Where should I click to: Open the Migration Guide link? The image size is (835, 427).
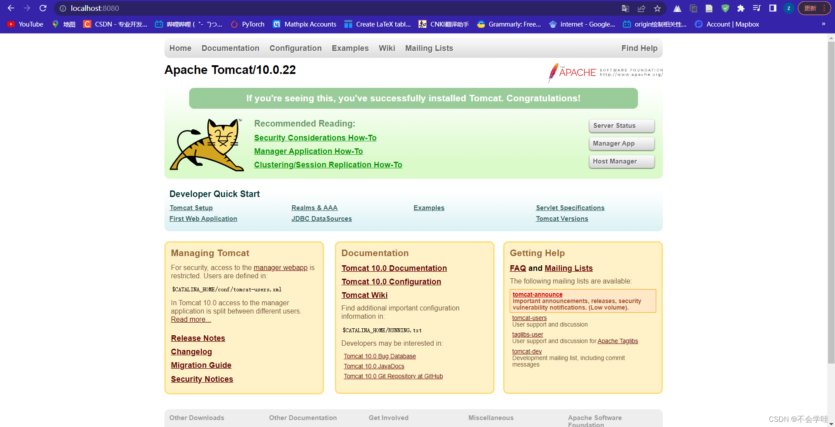201,365
